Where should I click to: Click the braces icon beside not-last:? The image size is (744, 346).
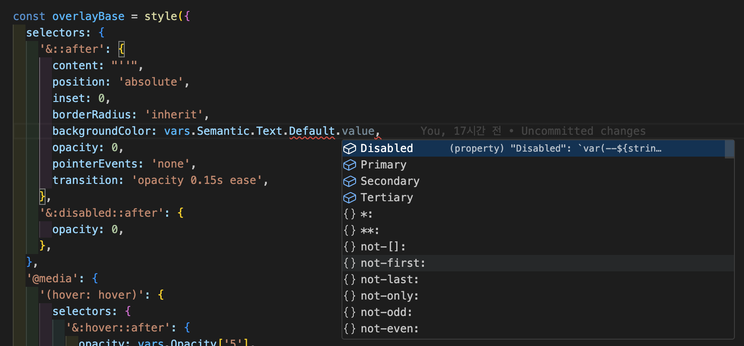pyautogui.click(x=350, y=280)
